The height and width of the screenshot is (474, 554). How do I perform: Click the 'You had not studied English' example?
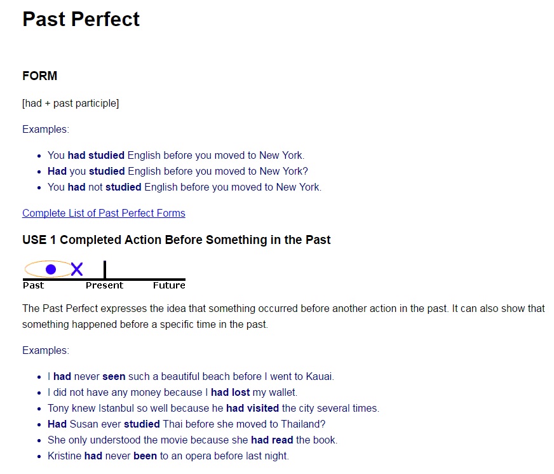184,187
